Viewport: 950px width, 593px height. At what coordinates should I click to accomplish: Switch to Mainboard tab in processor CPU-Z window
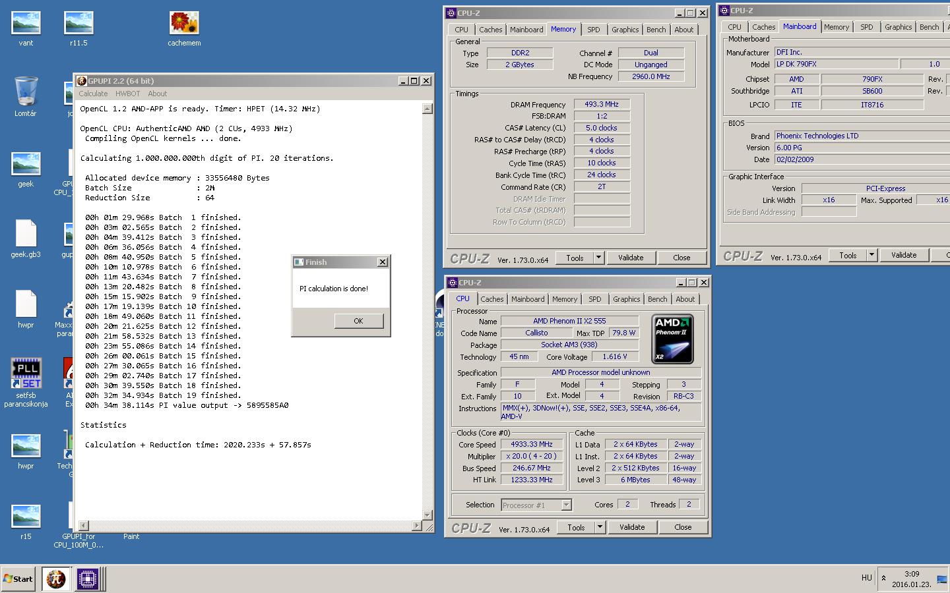point(528,299)
